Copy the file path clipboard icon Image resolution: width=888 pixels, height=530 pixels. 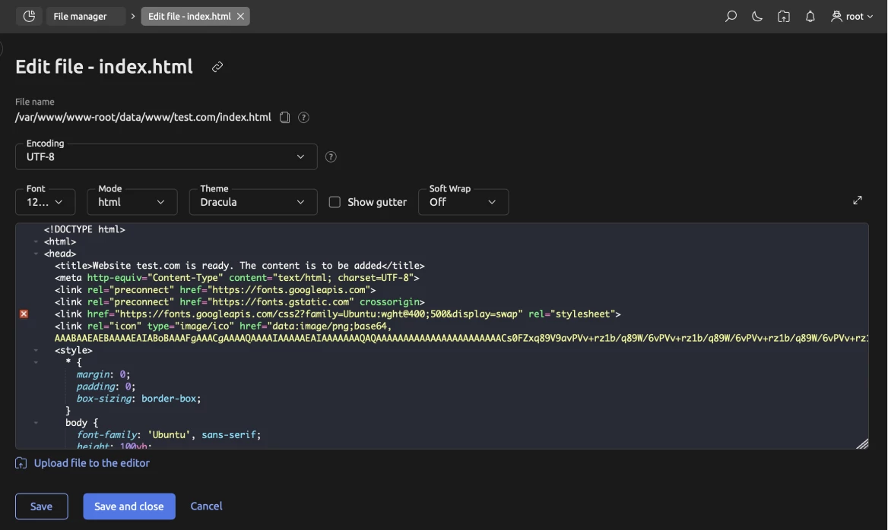[285, 117]
